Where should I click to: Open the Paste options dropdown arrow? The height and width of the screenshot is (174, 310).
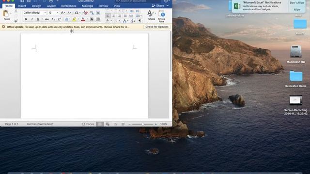11,14
